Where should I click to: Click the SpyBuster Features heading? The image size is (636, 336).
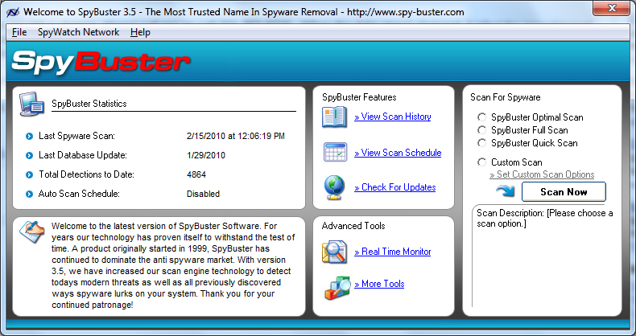tap(359, 97)
